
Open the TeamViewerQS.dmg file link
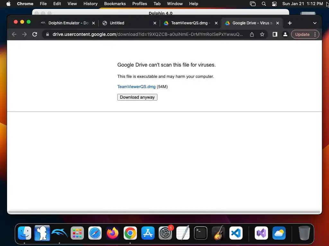pyautogui.click(x=136, y=86)
